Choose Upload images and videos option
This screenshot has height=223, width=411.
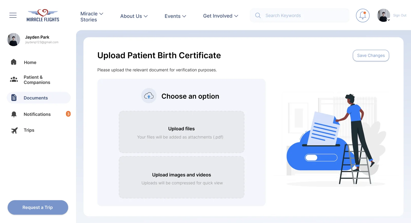tap(181, 177)
